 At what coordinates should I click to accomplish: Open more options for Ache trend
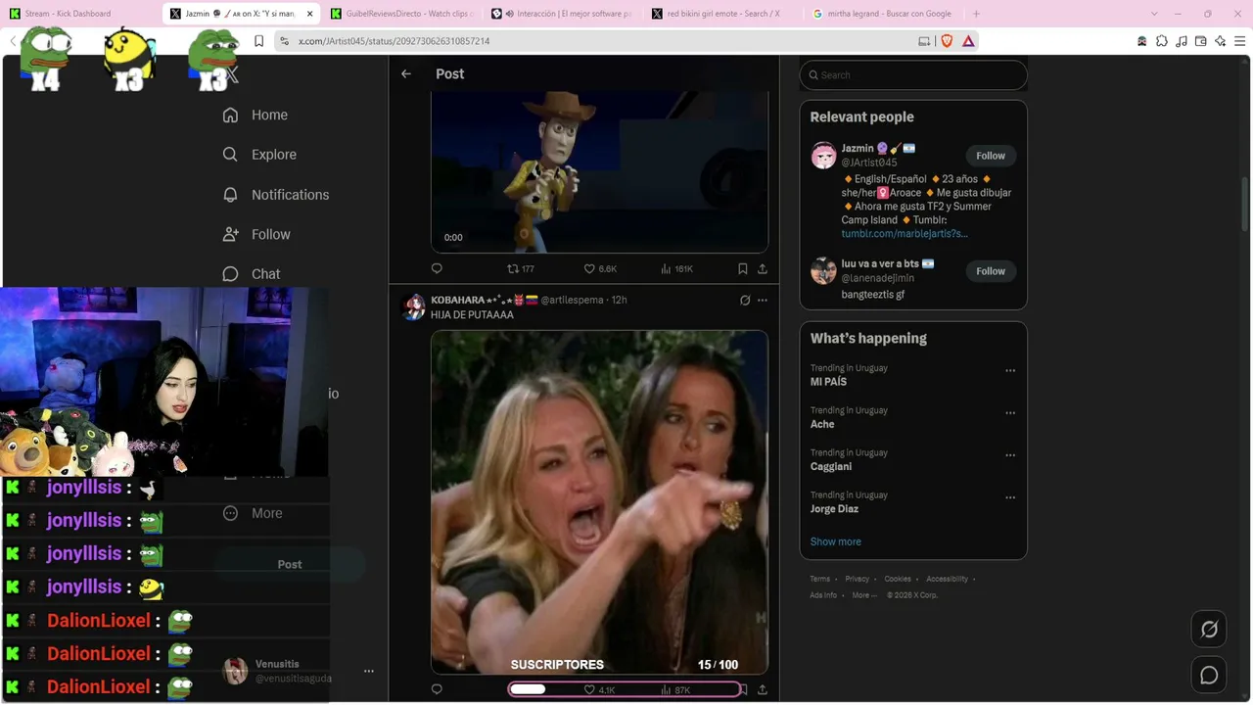point(1010,413)
